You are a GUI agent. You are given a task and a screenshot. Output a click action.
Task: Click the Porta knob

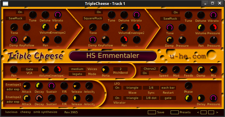106,70
